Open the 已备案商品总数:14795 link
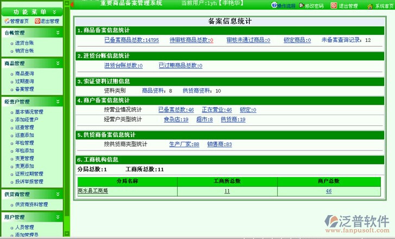Image resolution: width=395 pixels, height=239 pixels. [x=131, y=40]
